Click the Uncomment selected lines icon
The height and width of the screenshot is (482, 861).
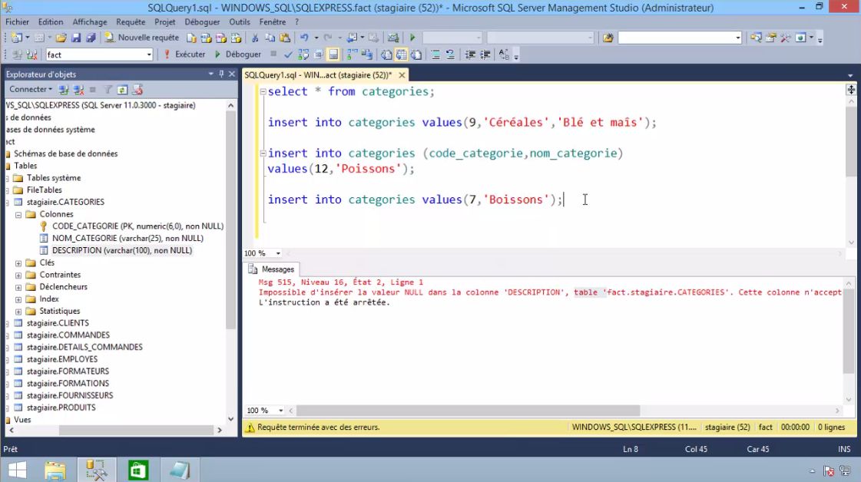450,54
